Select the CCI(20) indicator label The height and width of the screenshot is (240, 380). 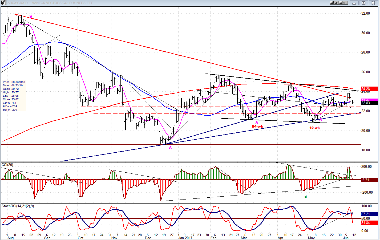pyautogui.click(x=7, y=165)
